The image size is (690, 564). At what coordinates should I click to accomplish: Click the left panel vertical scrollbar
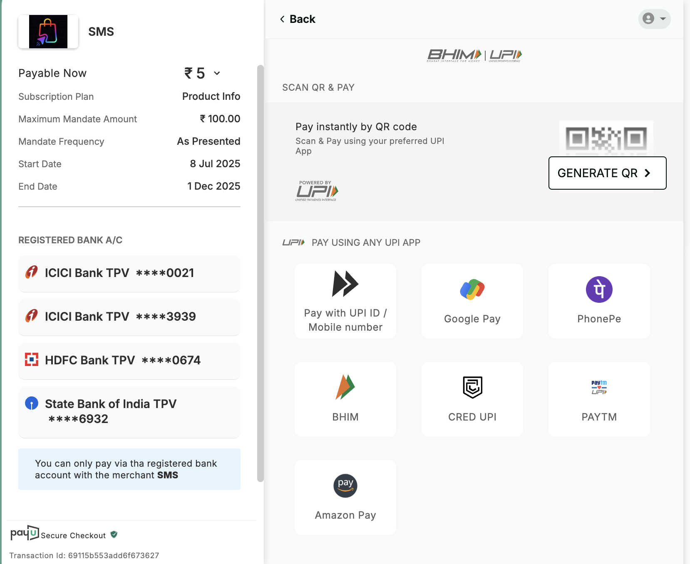pos(261,273)
